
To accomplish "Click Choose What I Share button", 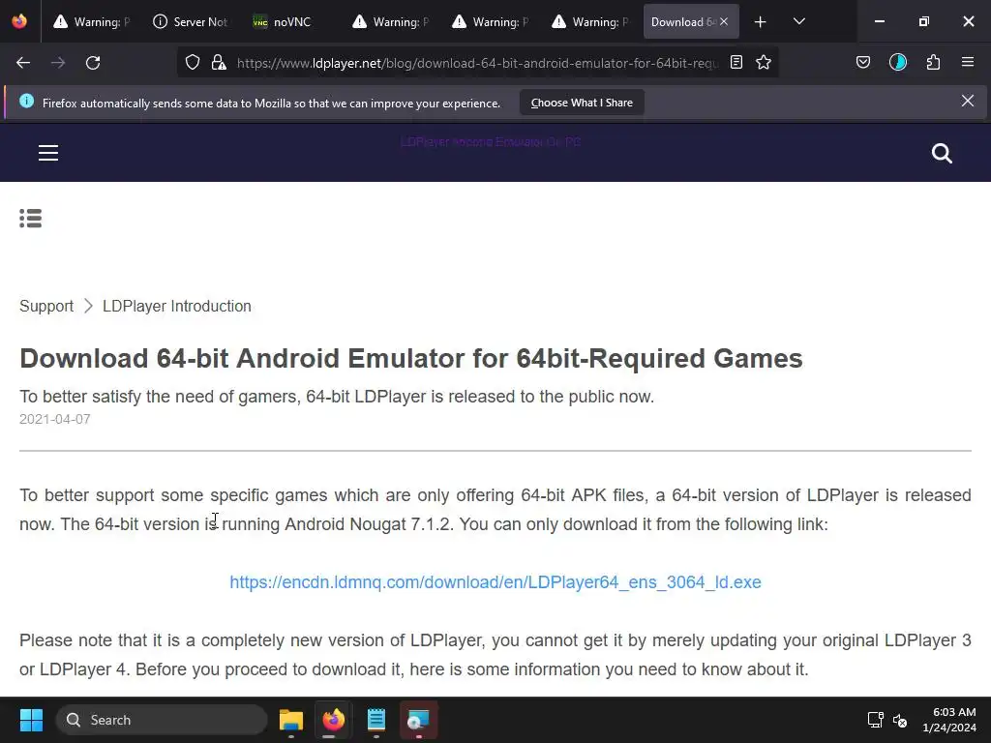I will tap(582, 103).
